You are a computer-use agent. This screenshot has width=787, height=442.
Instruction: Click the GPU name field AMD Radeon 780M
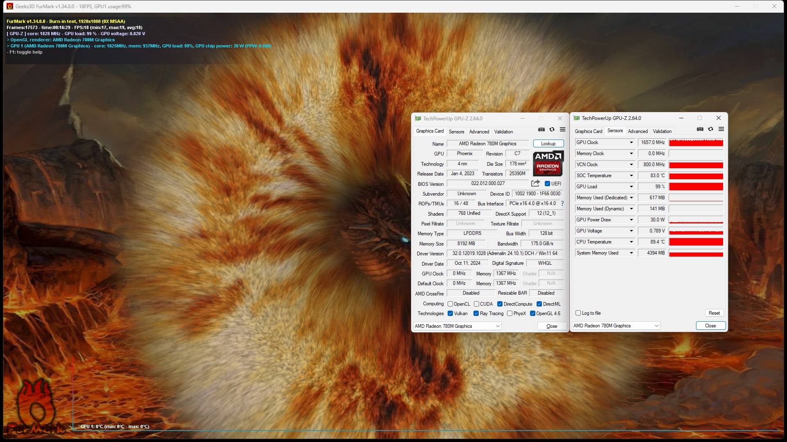(488, 144)
